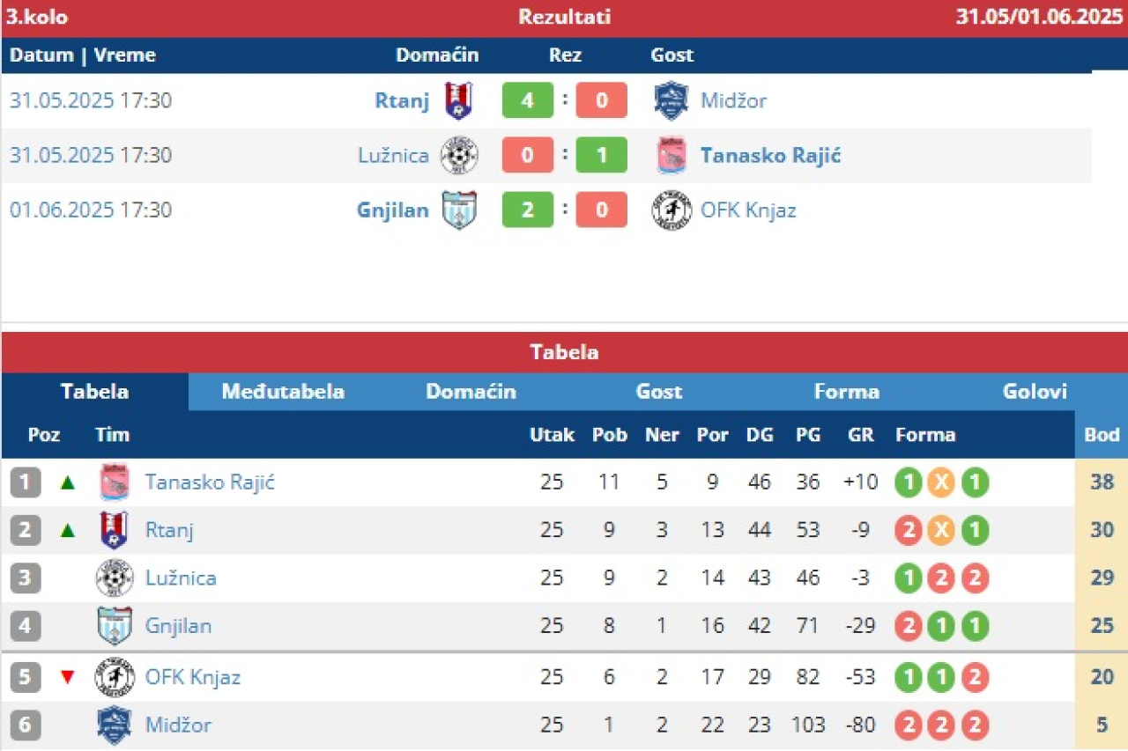
Task: Select the Gost table tab
Action: point(659,392)
